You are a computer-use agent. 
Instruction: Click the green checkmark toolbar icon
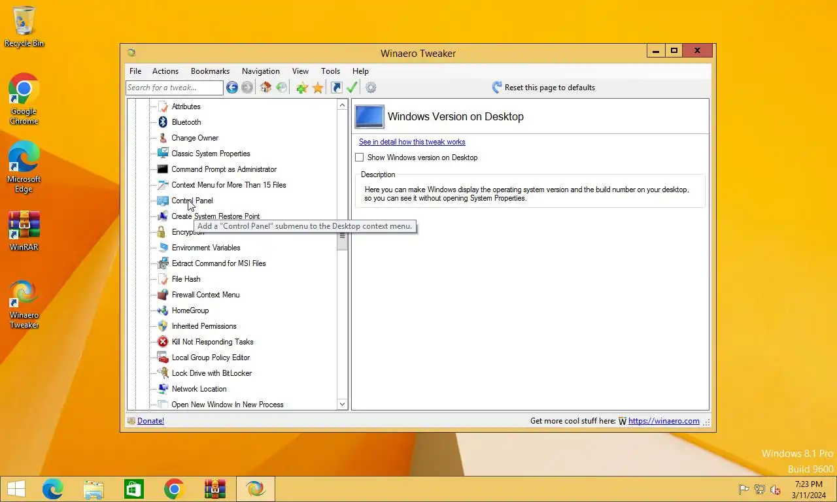click(352, 88)
